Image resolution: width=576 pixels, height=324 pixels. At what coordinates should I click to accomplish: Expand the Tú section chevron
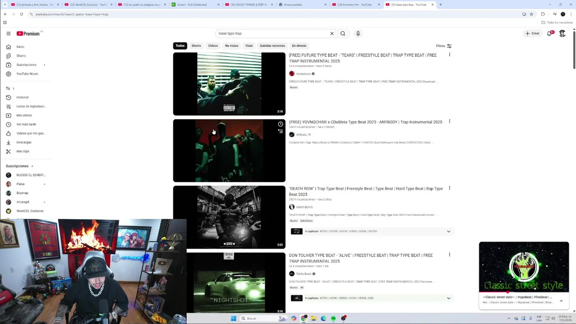click(13, 88)
